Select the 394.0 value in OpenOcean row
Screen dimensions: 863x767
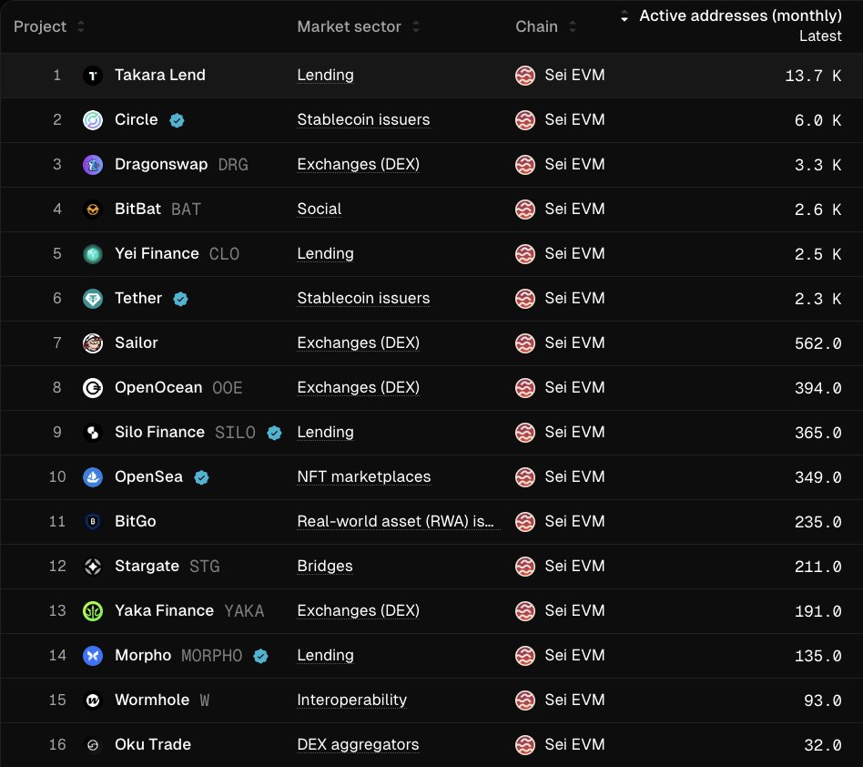(817, 388)
